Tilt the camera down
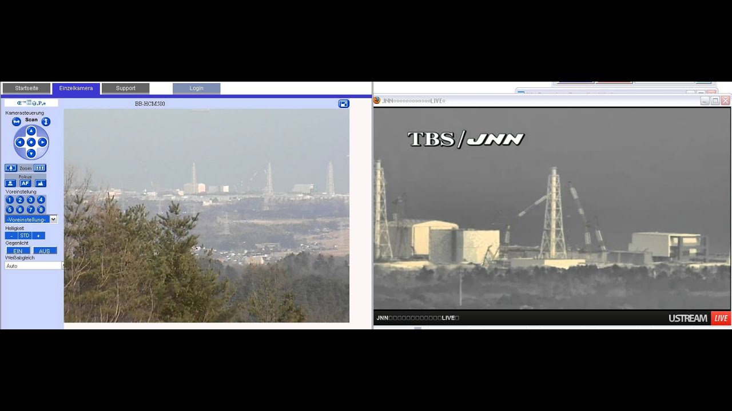This screenshot has height=411, width=732. coord(31,153)
